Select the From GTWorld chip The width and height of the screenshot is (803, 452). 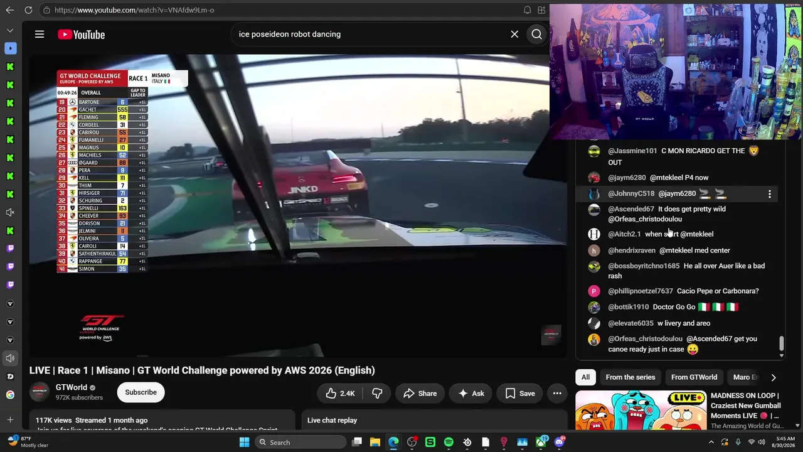(694, 377)
